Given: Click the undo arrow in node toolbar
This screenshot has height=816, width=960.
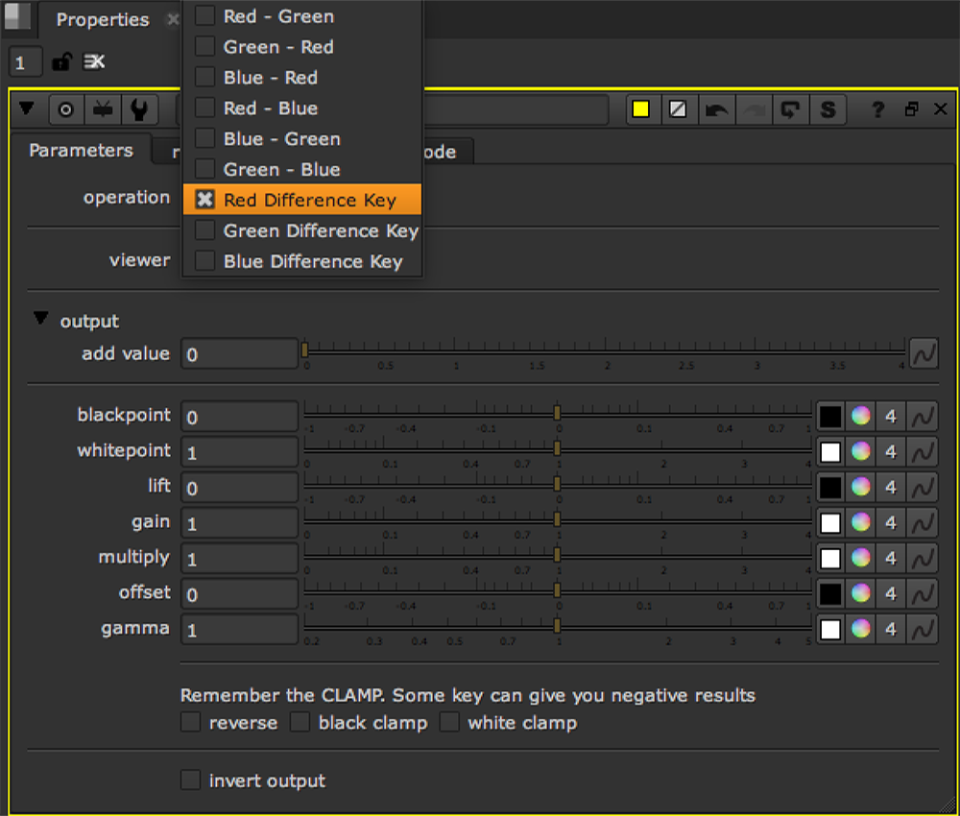Looking at the screenshot, I should (715, 110).
